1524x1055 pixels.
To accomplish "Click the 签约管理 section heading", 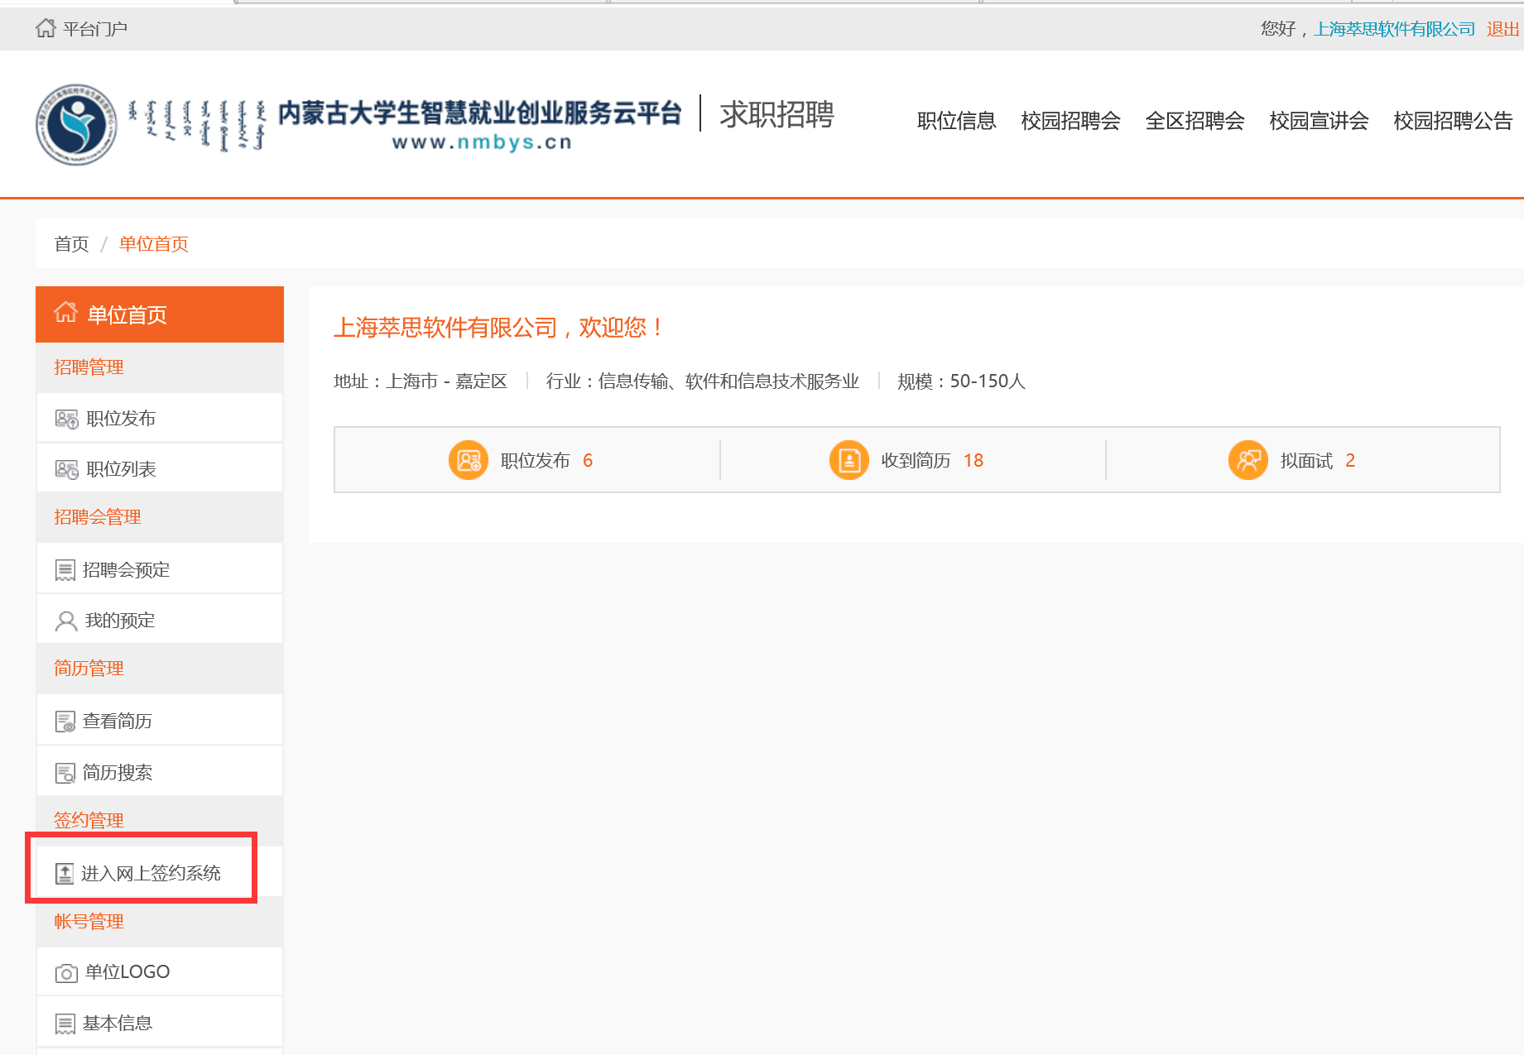I will 89,821.
